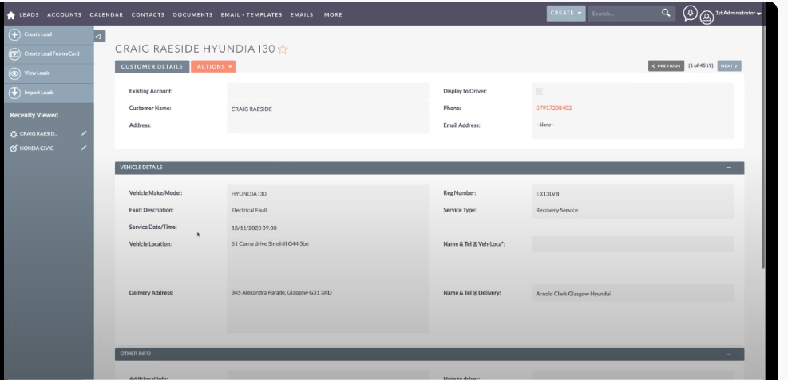The width and height of the screenshot is (788, 380).
Task: Open the Calendar menu
Action: pyautogui.click(x=106, y=15)
